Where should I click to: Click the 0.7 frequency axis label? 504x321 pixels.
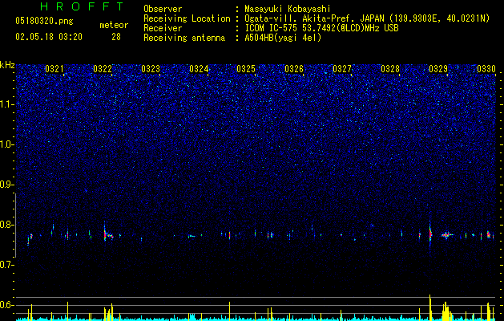7,265
